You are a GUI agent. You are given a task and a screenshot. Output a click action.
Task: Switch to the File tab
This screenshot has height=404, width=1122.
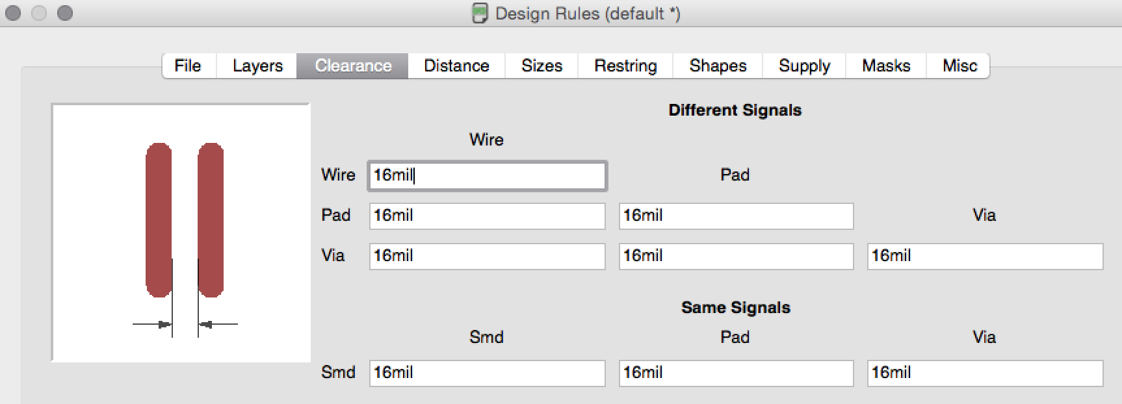(188, 66)
